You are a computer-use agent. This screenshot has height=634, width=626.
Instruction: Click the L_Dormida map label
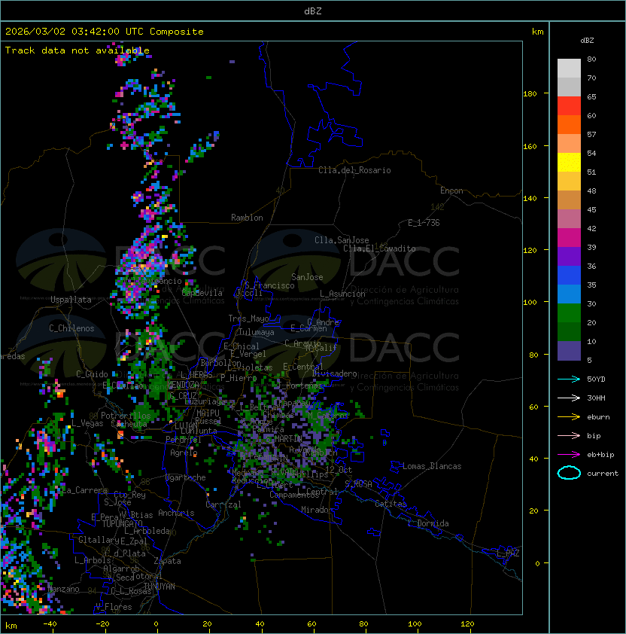(428, 523)
